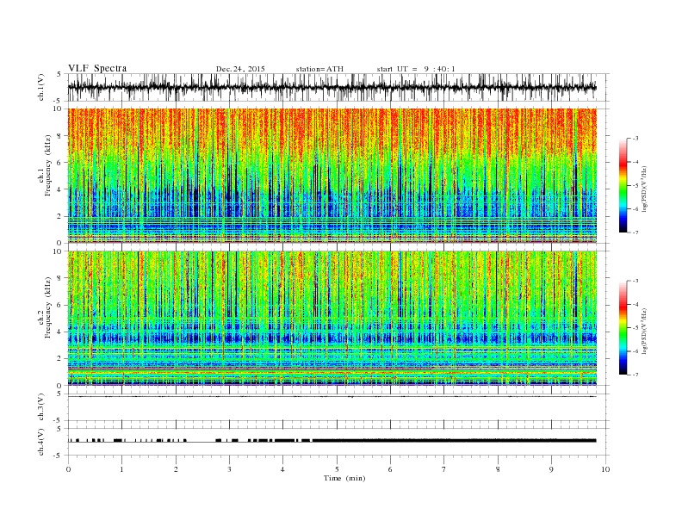Click the ch.1 "Frequency (kHz)" axis label
682x527 pixels.
[48, 165]
